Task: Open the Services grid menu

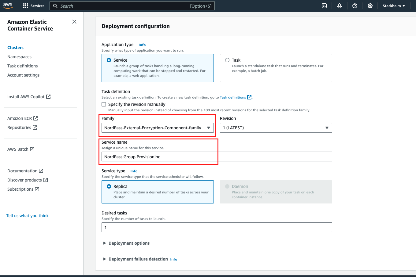Action: [26, 6]
